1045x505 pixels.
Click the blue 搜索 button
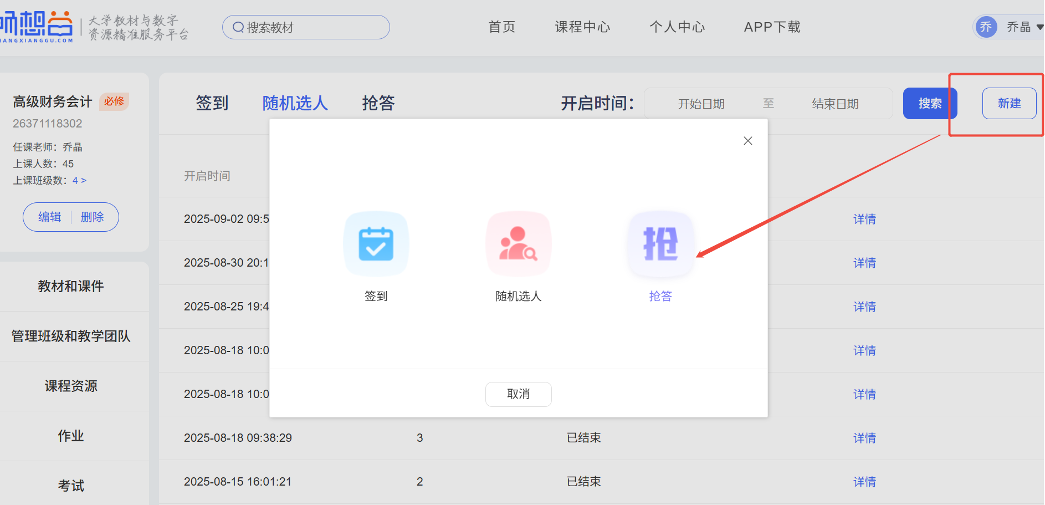coord(930,104)
